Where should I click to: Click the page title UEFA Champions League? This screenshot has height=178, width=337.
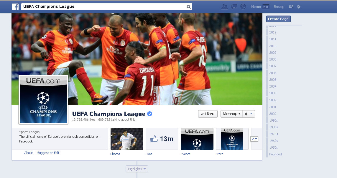pos(109,114)
